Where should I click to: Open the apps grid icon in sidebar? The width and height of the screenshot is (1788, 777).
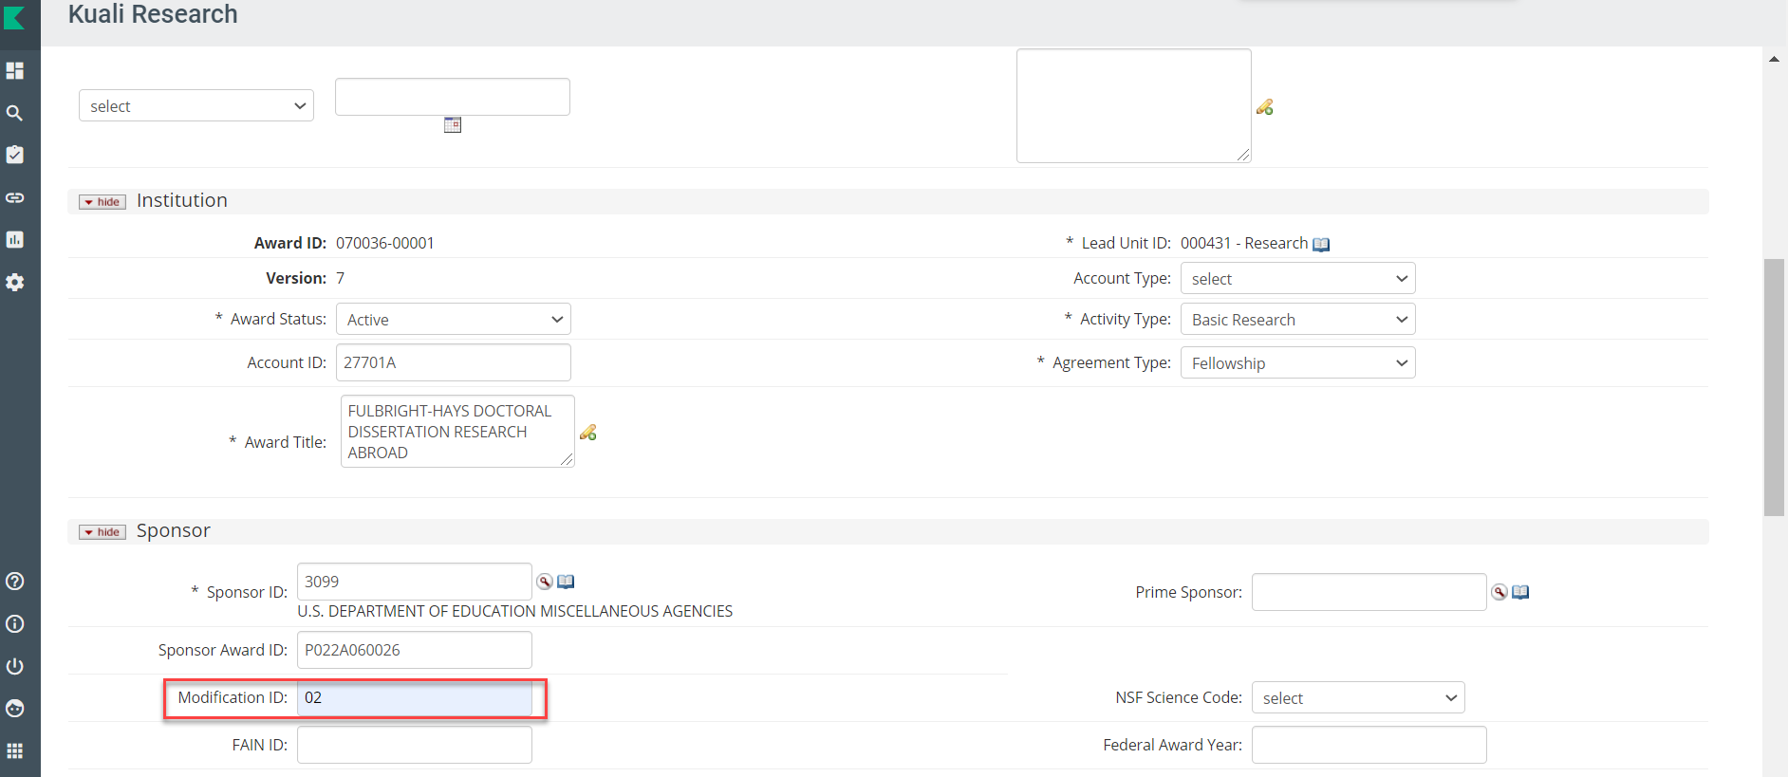click(14, 750)
